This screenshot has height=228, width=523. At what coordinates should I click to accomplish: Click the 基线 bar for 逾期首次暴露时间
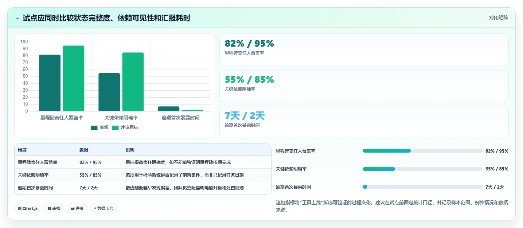[x=168, y=109]
